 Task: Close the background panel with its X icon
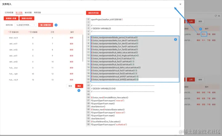point(219,16)
